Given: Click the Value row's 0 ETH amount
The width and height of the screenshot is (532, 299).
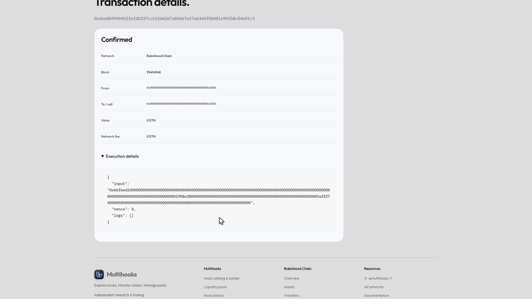Looking at the screenshot, I should coord(151,120).
